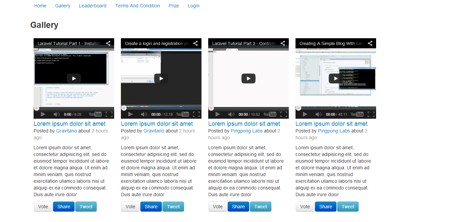Open the 12:19 video on YouTube via the logo
This screenshot has width=453, height=222.
183,114
